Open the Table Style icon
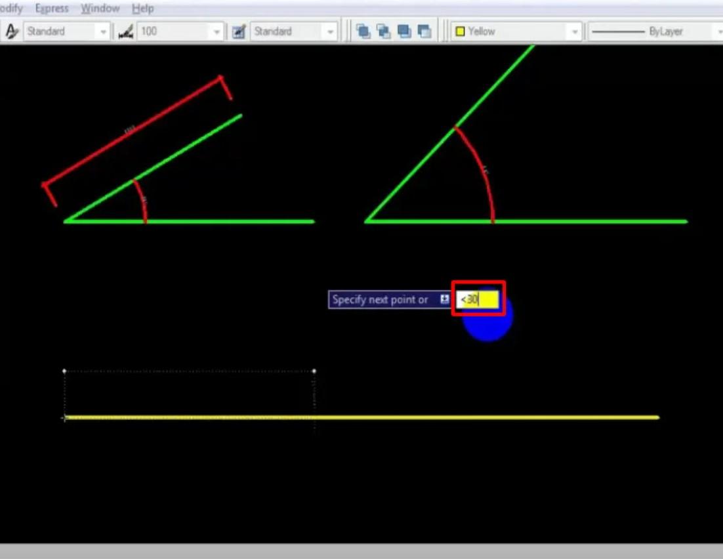723x559 pixels. tap(239, 30)
